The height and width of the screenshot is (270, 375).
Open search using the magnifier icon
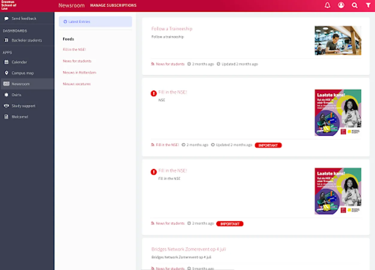click(x=355, y=5)
